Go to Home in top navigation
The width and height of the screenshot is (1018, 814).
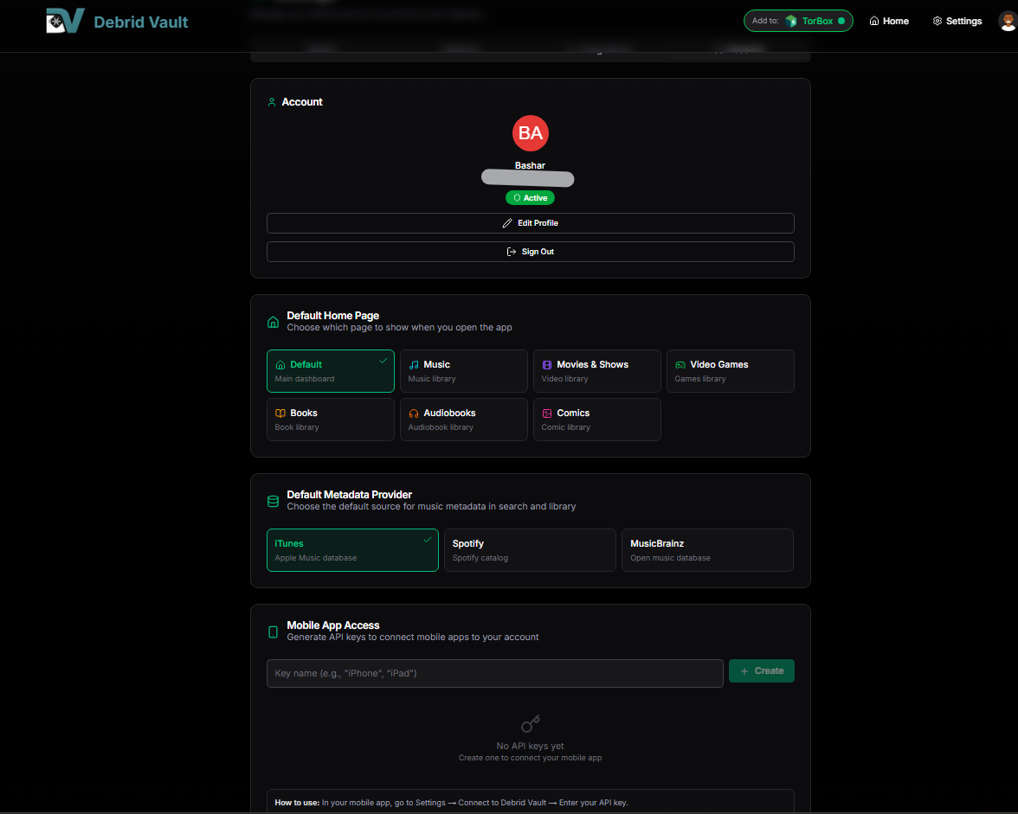(x=889, y=22)
